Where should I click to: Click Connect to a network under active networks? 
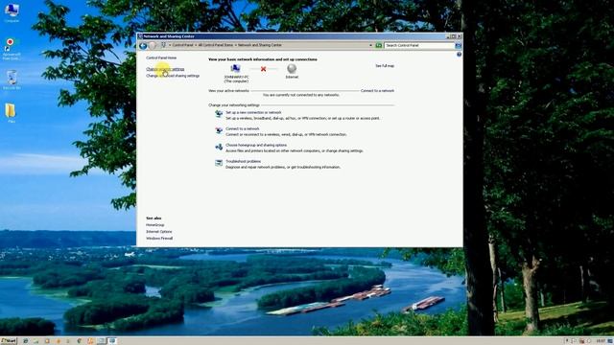click(377, 91)
